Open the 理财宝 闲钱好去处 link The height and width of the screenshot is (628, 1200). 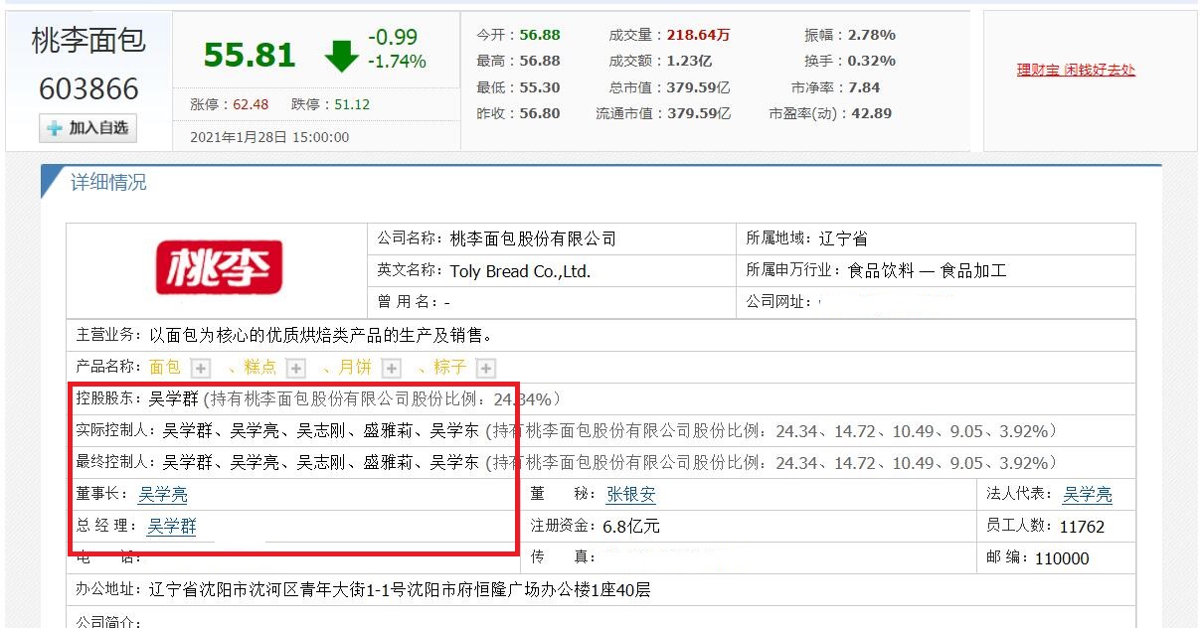pos(1076,70)
